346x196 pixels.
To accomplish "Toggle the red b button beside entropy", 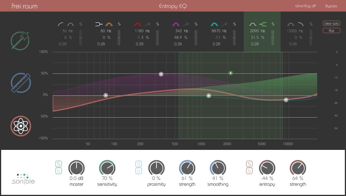I will tap(249, 171).
